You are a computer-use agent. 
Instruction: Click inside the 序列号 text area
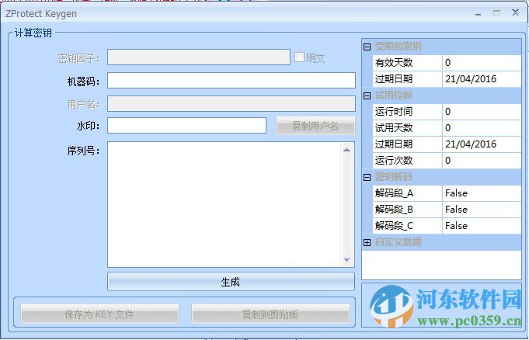pos(224,204)
